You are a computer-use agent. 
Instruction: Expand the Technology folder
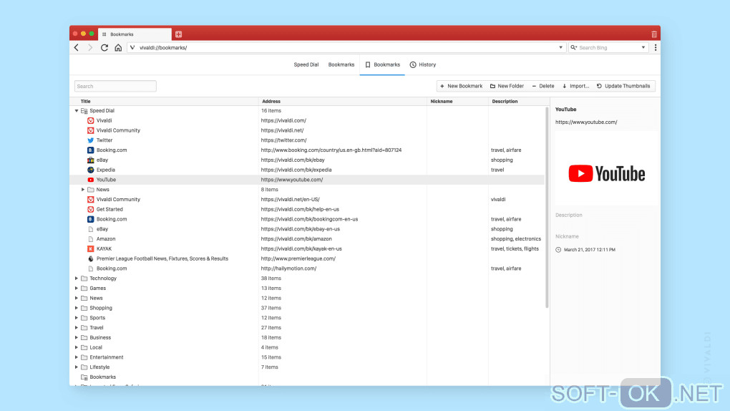pyautogui.click(x=77, y=279)
